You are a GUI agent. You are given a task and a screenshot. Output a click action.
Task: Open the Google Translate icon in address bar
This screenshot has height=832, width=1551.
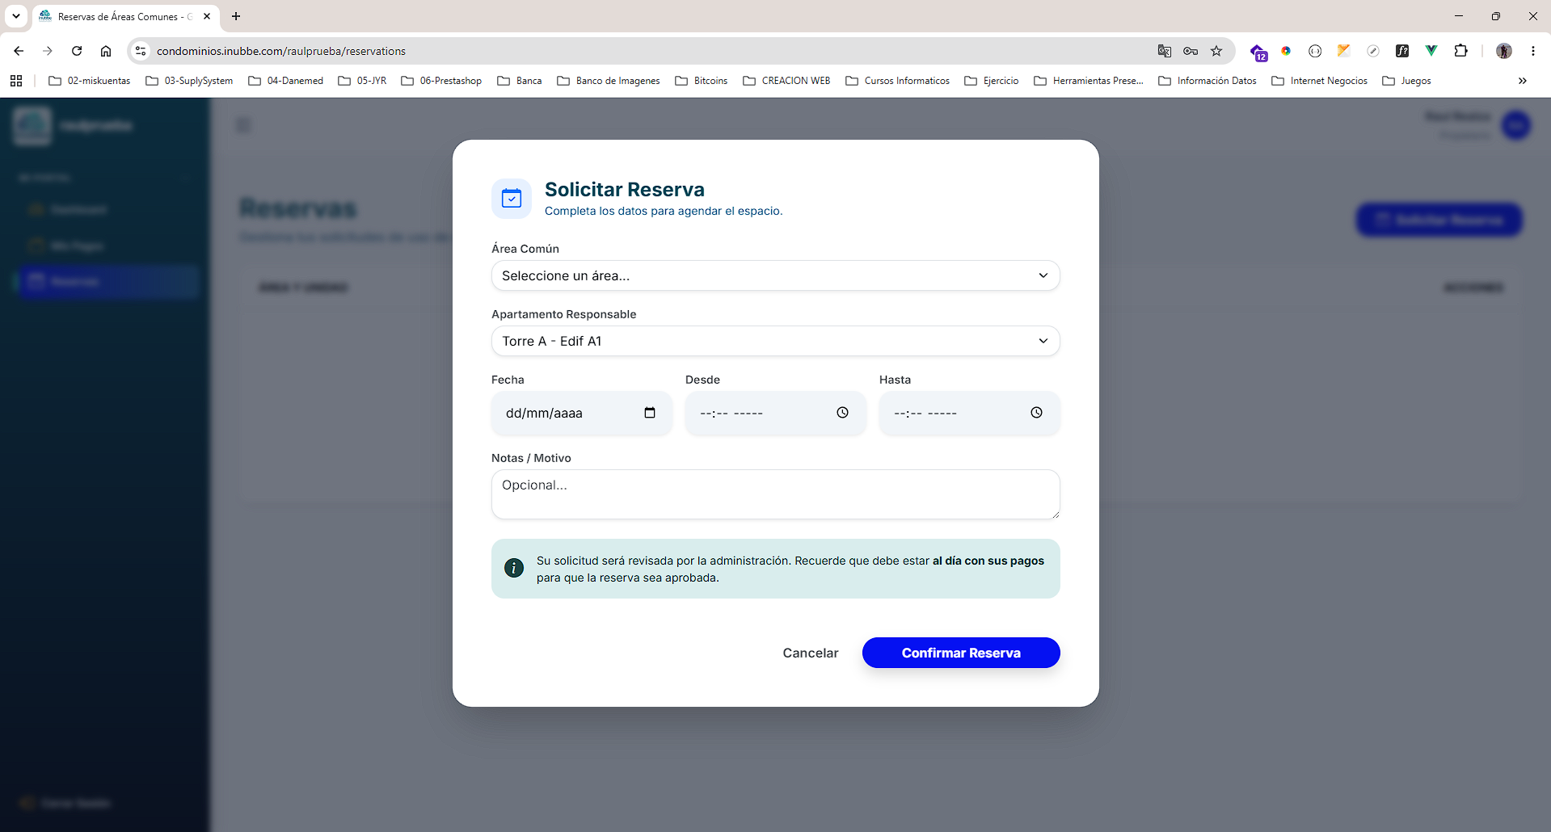1165,51
